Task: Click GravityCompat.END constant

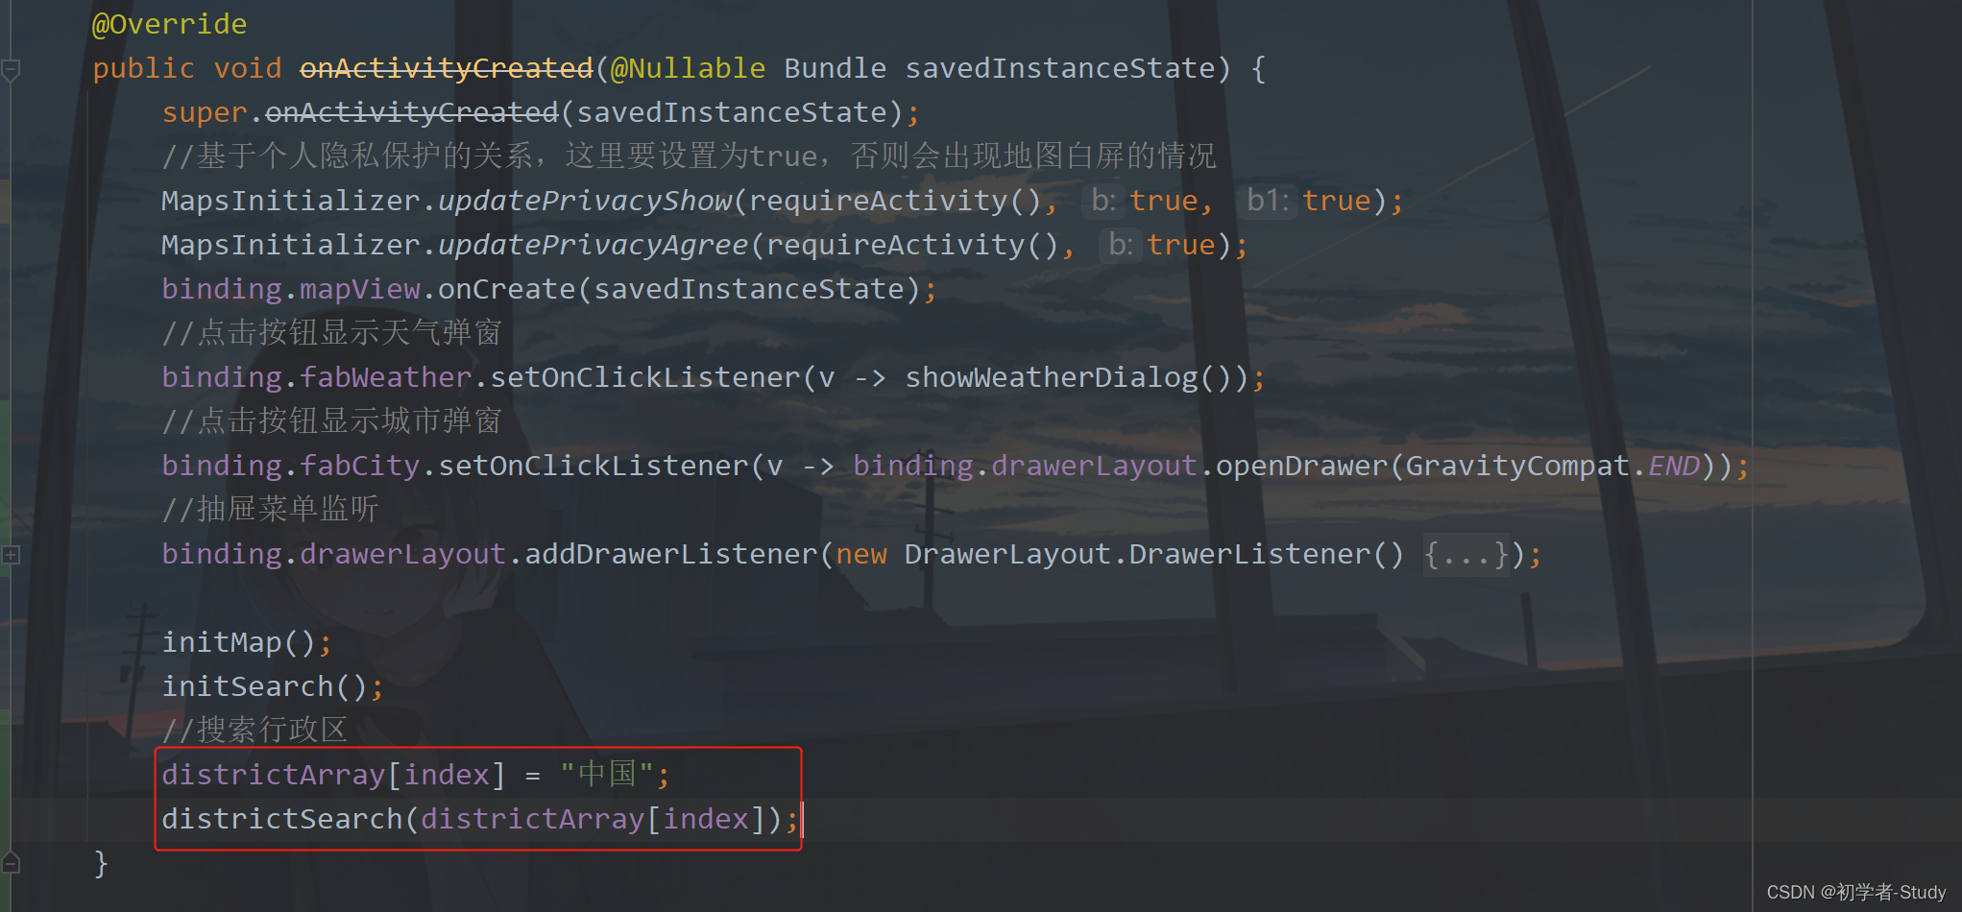Action: point(1553,466)
